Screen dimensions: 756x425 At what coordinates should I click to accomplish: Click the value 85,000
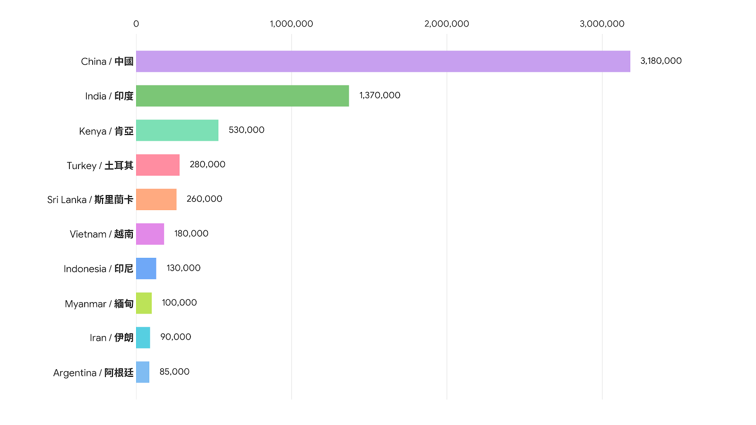[x=174, y=372]
